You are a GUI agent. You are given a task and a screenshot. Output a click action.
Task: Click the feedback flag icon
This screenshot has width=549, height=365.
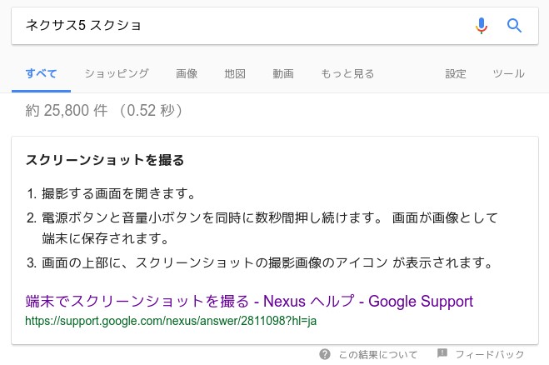442,353
